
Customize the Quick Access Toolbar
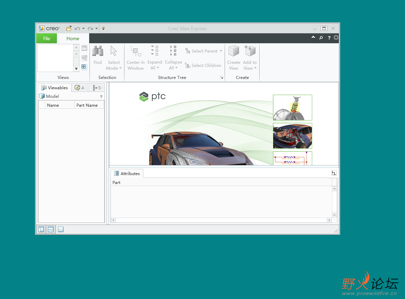coord(103,28)
